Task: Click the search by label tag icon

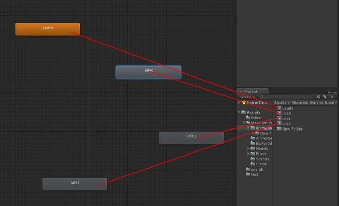Action: [x=325, y=97]
